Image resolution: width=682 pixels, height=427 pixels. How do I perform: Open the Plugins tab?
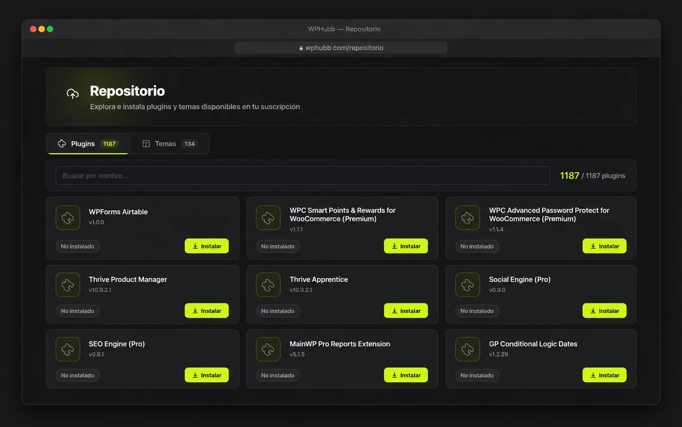tap(88, 144)
